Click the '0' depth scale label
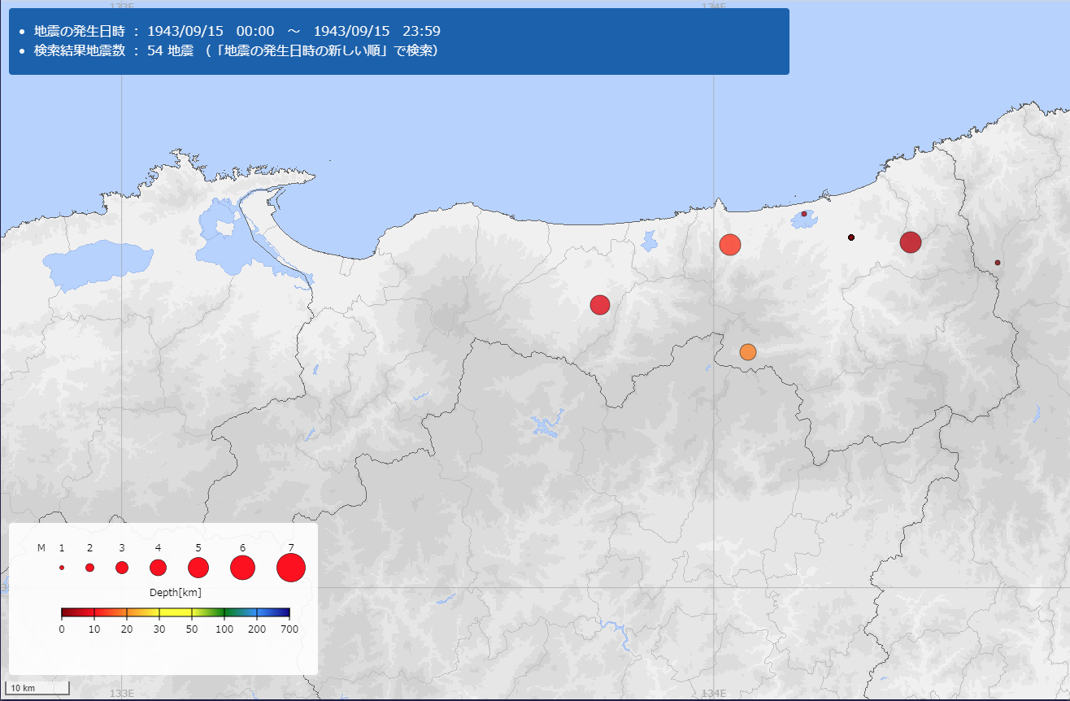Viewport: 1070px width, 701px height. coord(62,629)
